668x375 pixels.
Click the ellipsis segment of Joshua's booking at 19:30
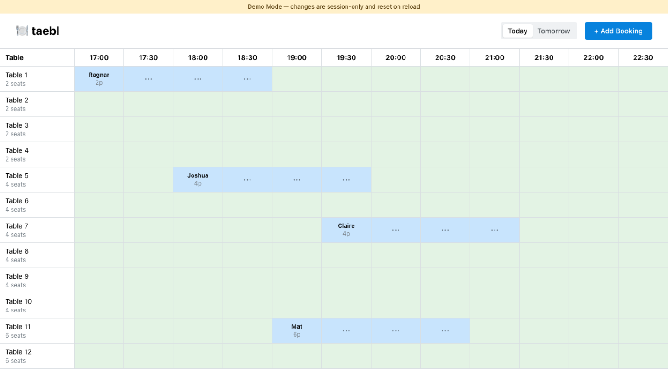coord(346,179)
